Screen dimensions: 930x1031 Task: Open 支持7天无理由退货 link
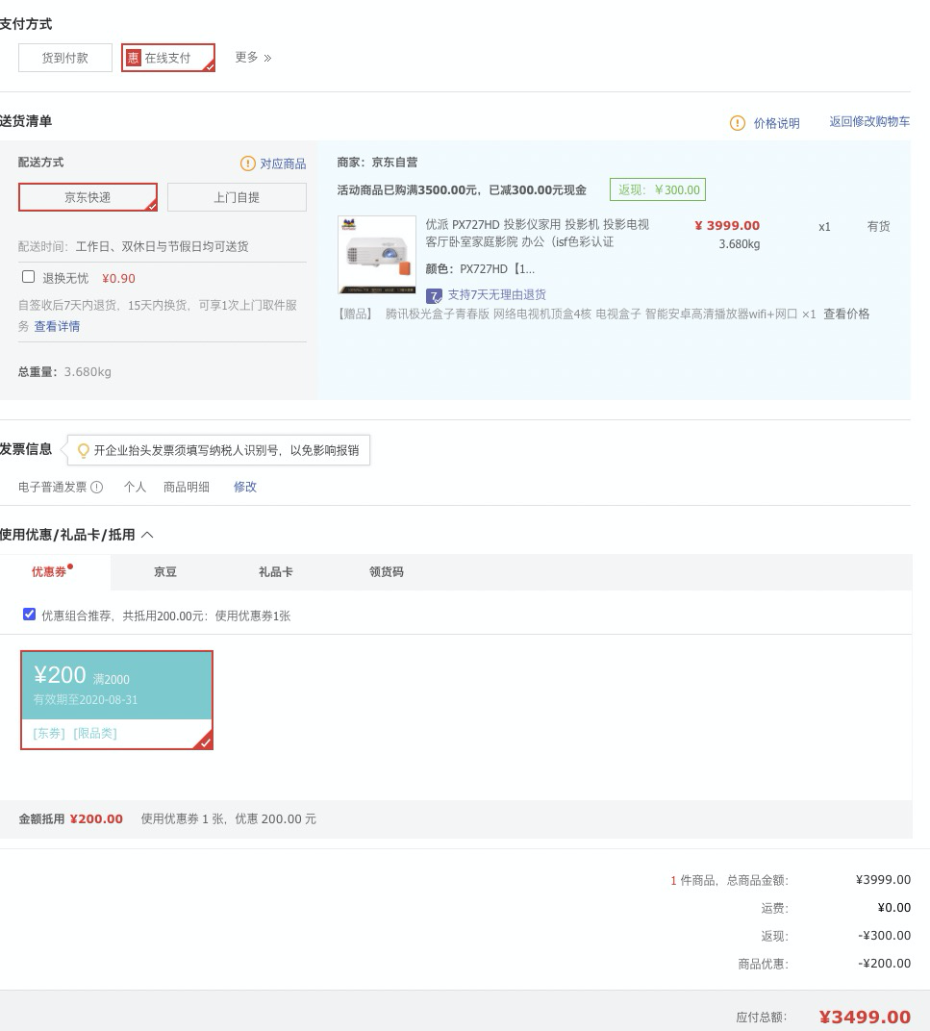(x=496, y=294)
